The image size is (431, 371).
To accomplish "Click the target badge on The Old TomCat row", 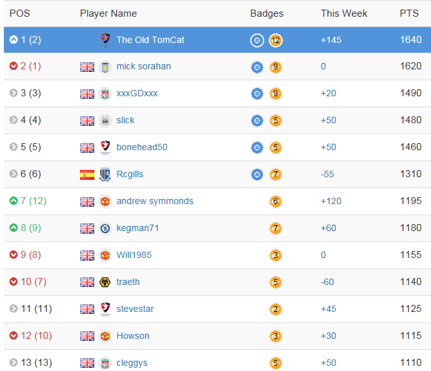I will coord(257,40).
